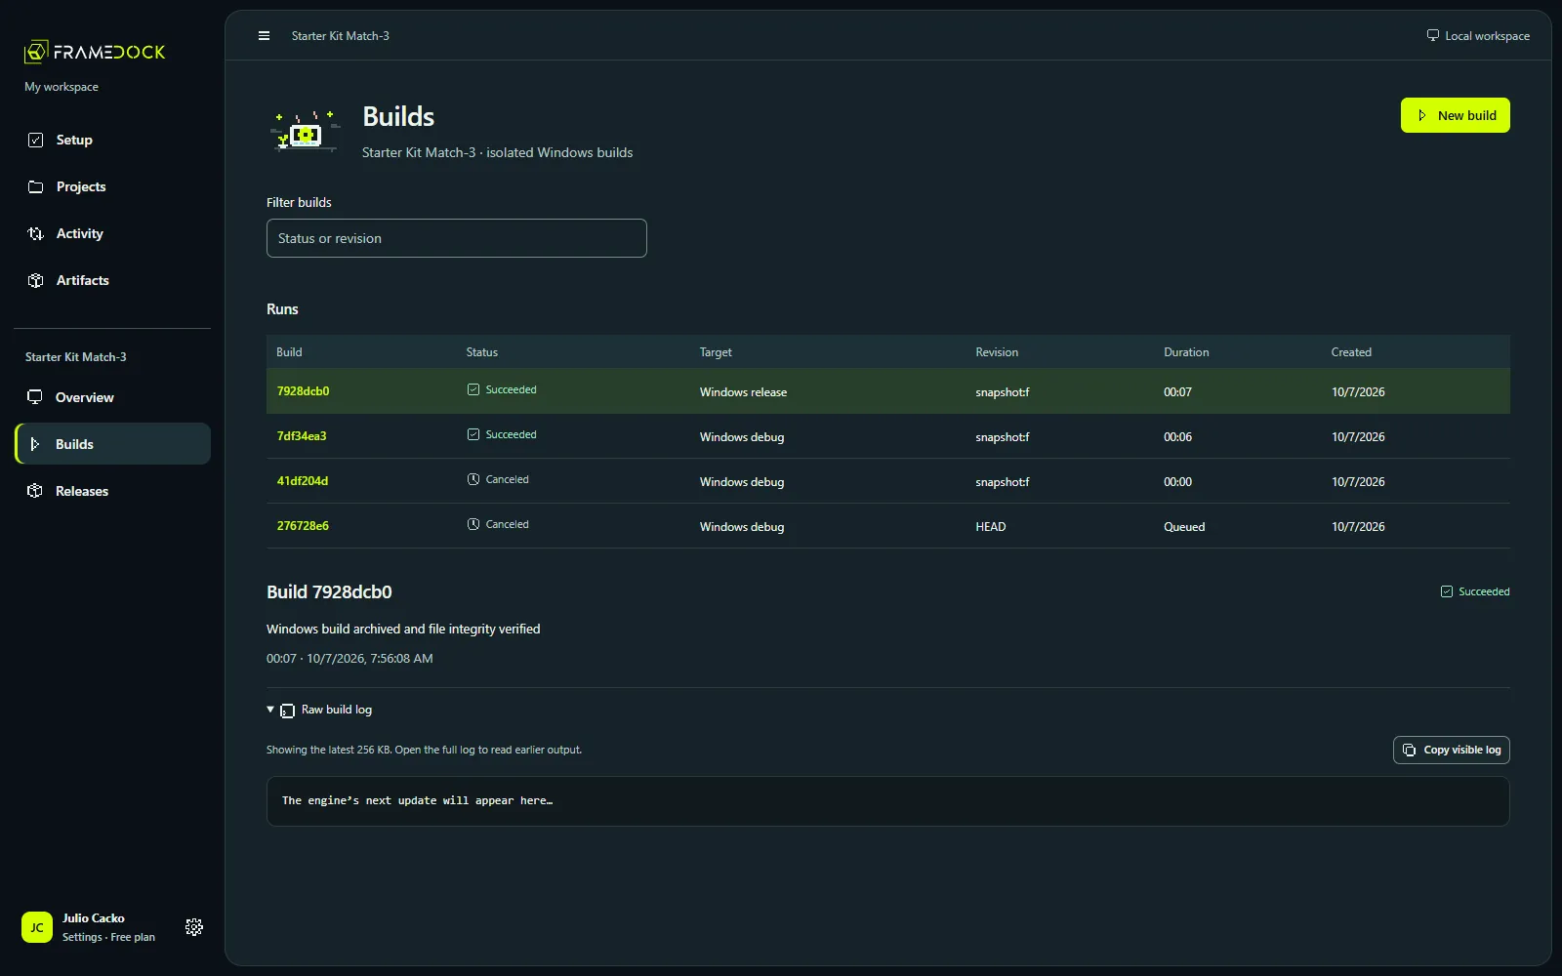Click the Raw build log terminal icon

tap(288, 711)
